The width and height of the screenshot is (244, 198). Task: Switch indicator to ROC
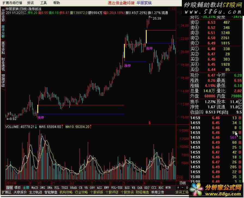pos(161,188)
